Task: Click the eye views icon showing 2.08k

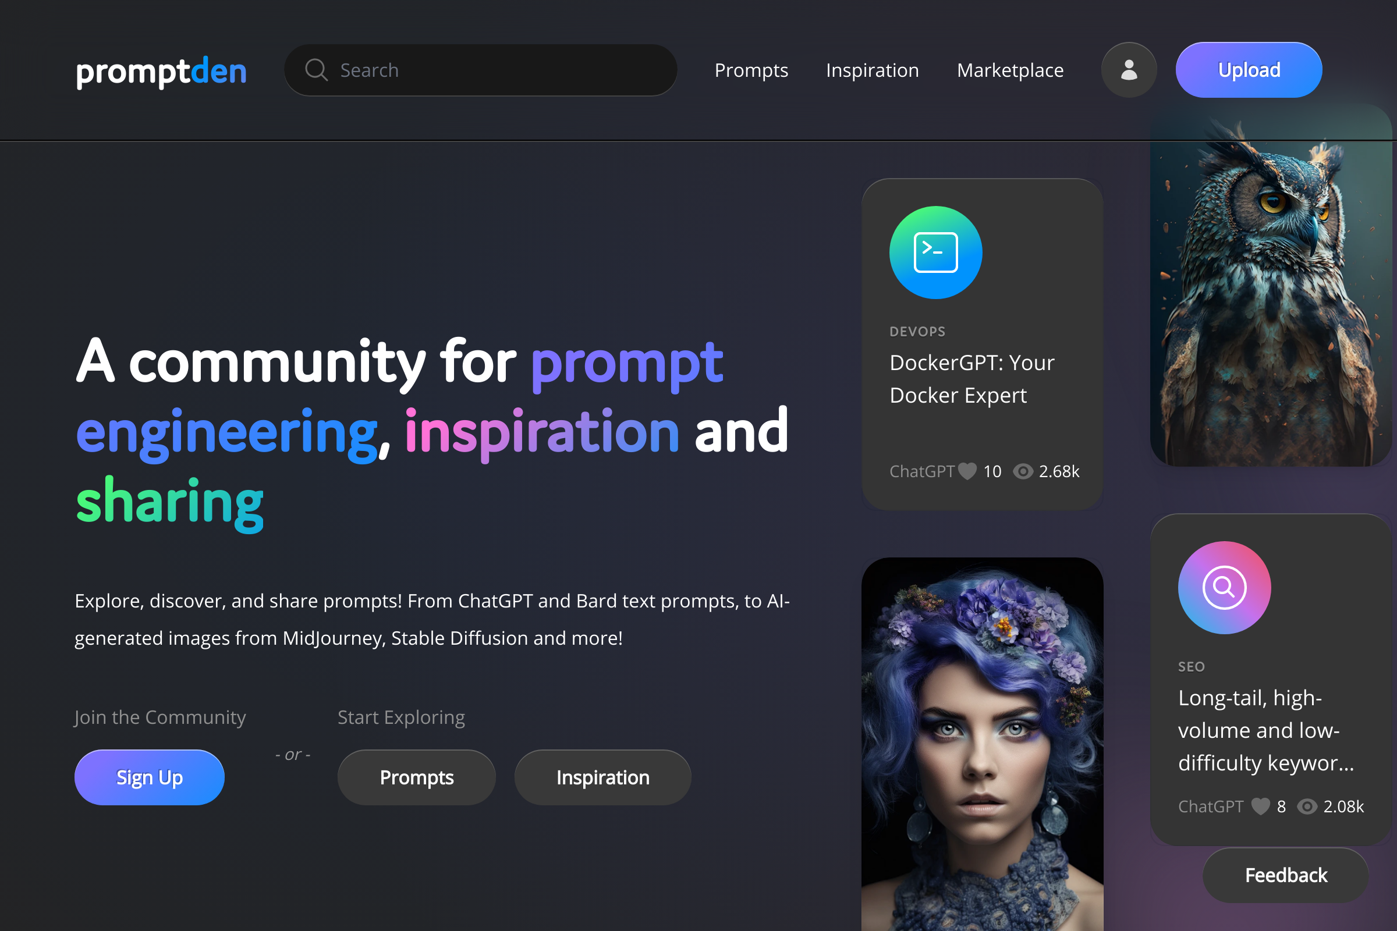Action: pos(1307,806)
